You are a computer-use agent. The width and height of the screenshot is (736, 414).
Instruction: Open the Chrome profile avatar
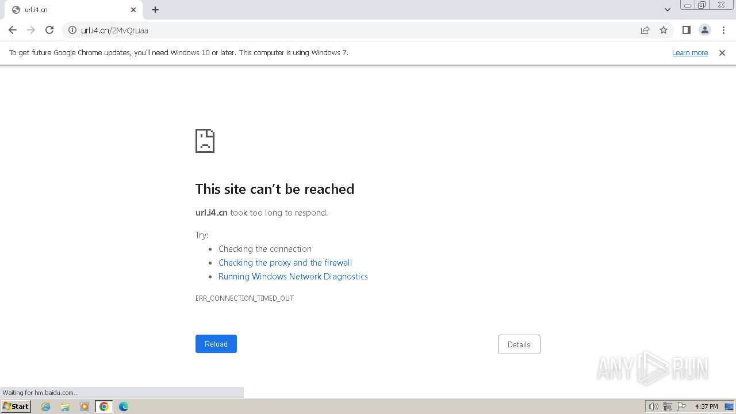(x=705, y=30)
